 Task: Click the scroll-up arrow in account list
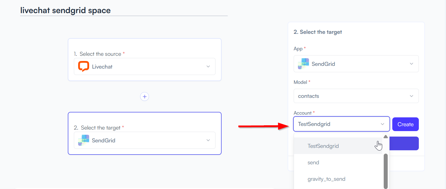(386, 137)
